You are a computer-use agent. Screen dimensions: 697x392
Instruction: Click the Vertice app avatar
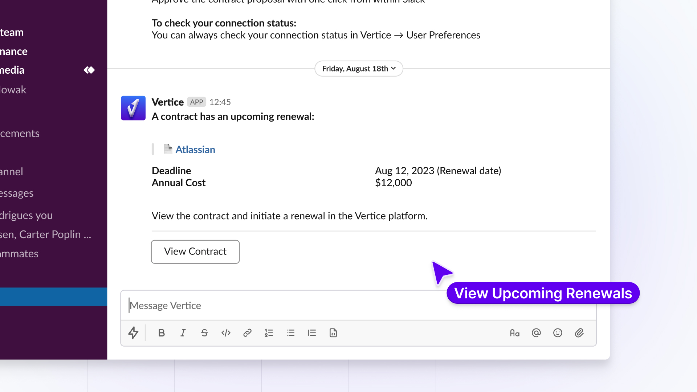tap(133, 108)
